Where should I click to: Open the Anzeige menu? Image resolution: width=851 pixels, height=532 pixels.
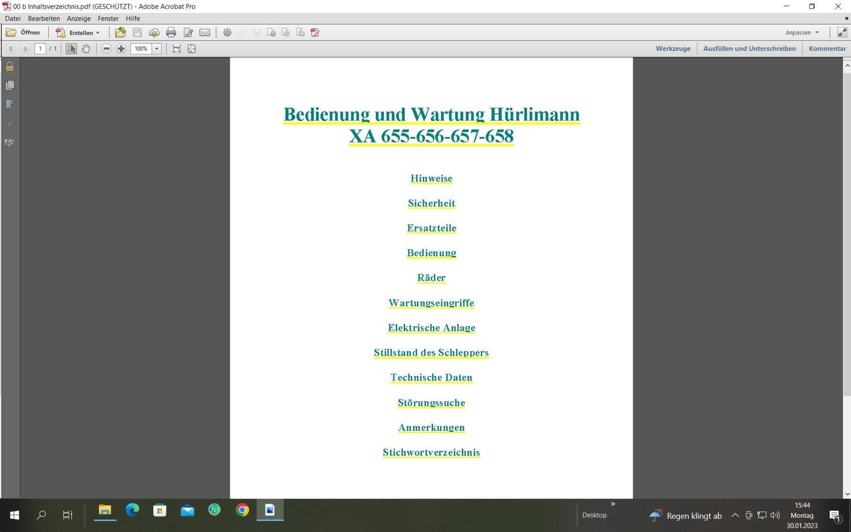pos(78,18)
